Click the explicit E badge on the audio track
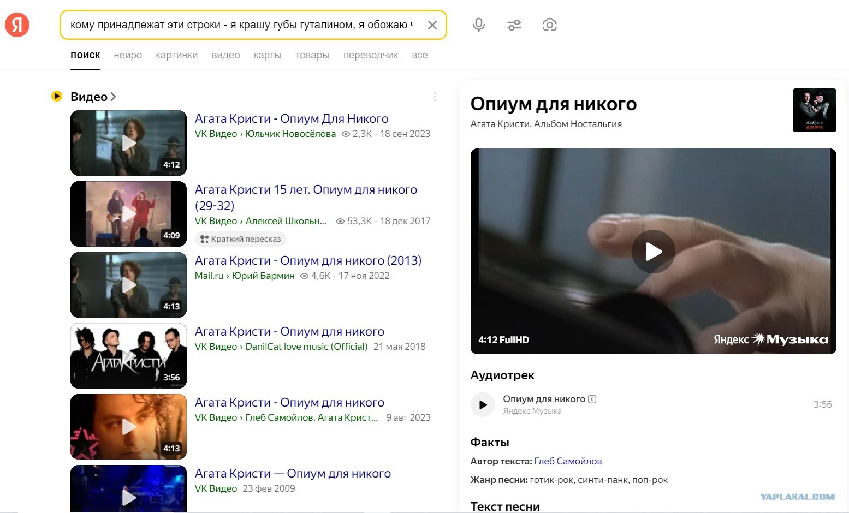The height and width of the screenshot is (513, 849). [x=592, y=399]
